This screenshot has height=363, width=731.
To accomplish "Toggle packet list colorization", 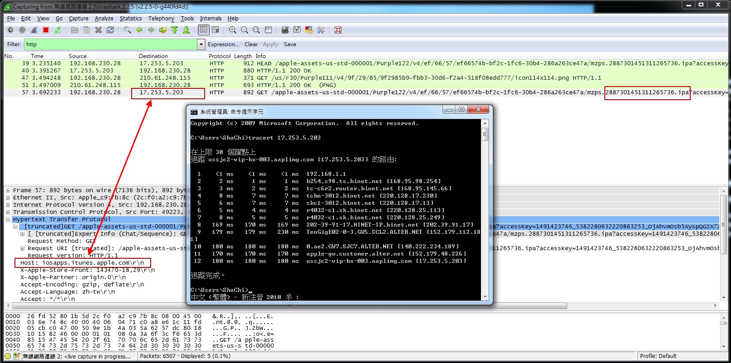I will point(204,30).
